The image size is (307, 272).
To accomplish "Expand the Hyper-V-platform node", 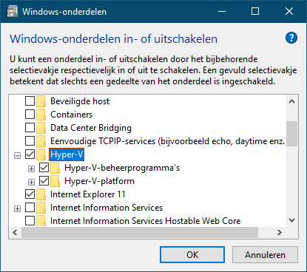I will click(x=31, y=182).
